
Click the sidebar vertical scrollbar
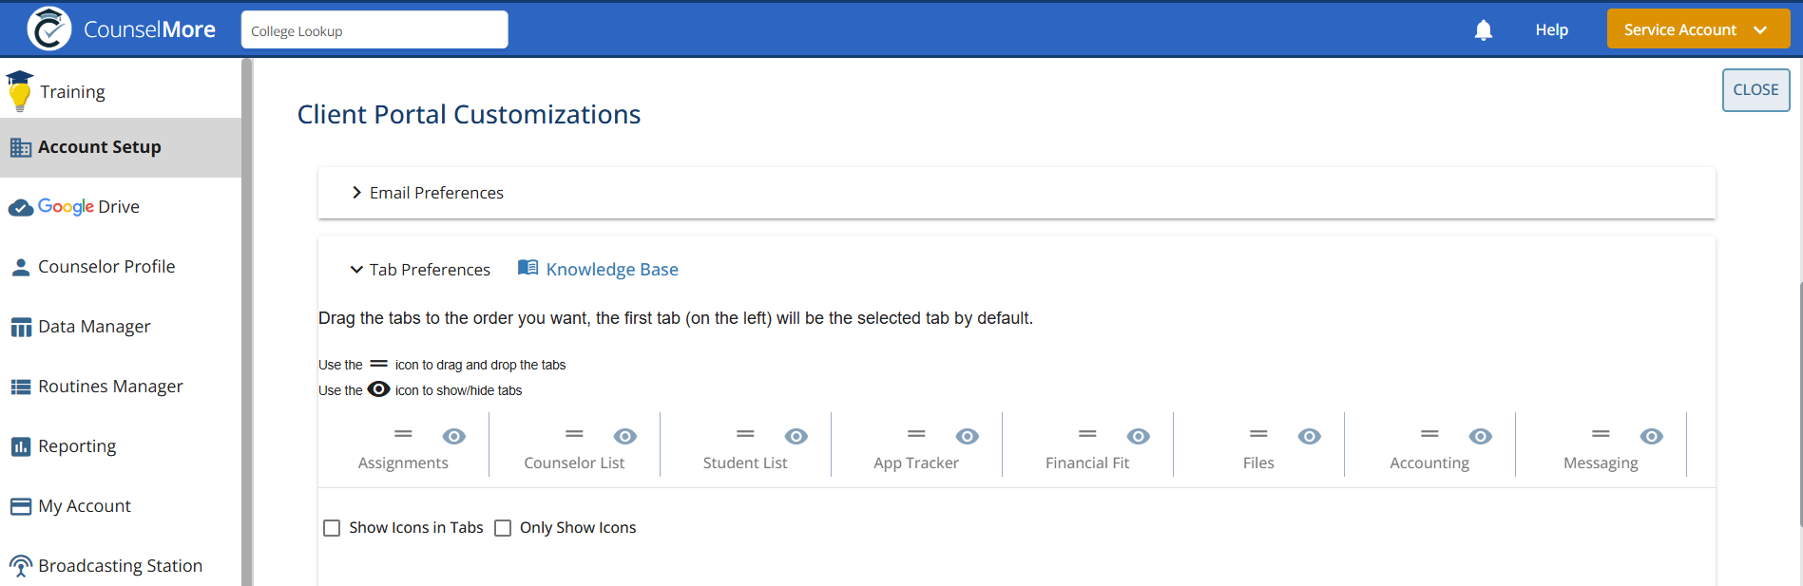[247, 322]
